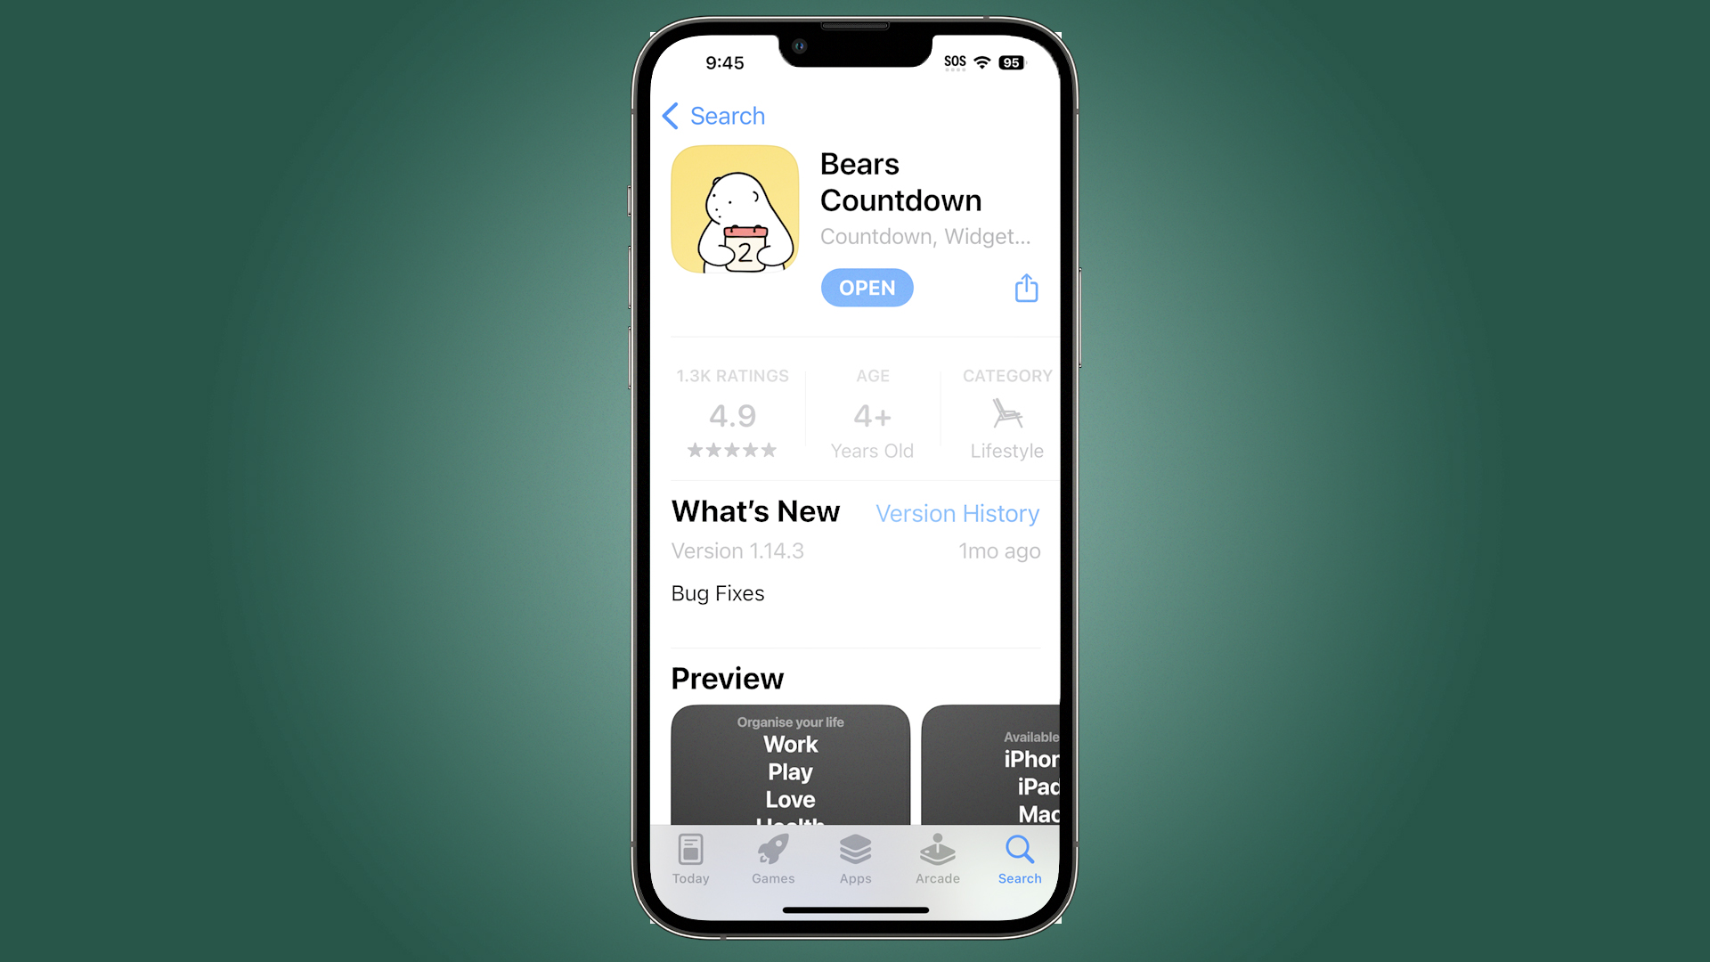Open the app by tapping OPEN button
Viewport: 1710px width, 962px height.
point(867,287)
